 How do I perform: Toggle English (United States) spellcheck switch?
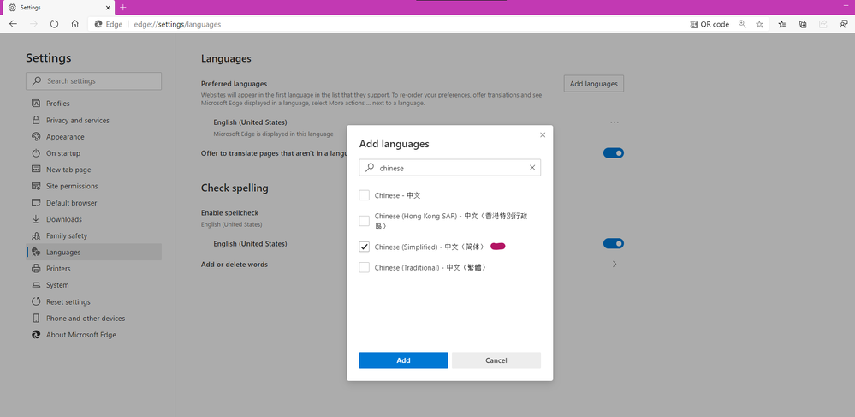614,243
